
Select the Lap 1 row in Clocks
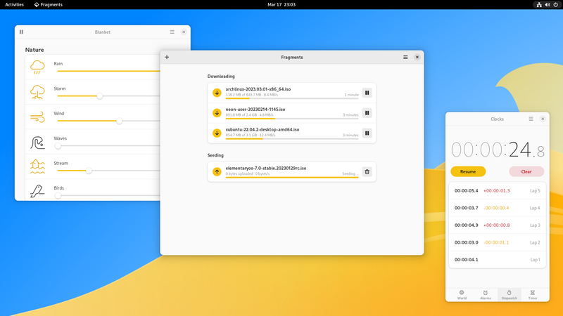(x=498, y=260)
